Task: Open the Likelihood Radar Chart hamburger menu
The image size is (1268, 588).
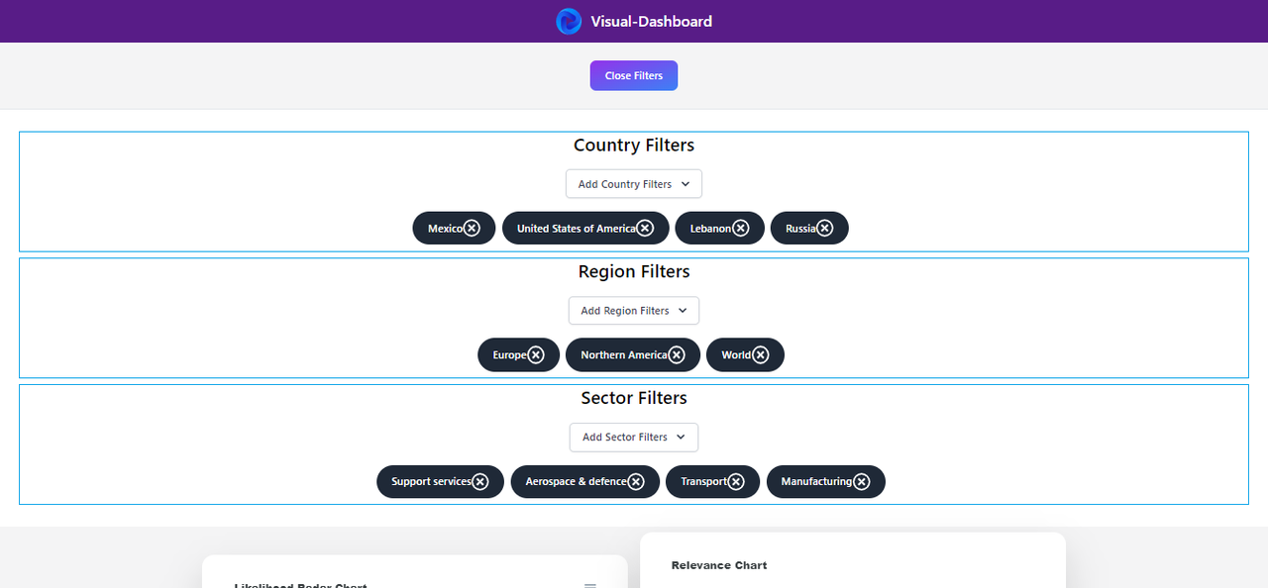Action: point(590,585)
